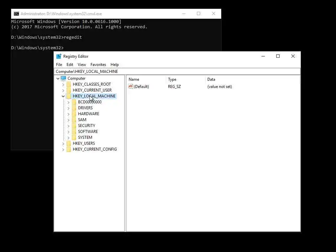This screenshot has height=252, width=336.
Task: Open the Edit menu in Registry Editor
Action: 70,65
